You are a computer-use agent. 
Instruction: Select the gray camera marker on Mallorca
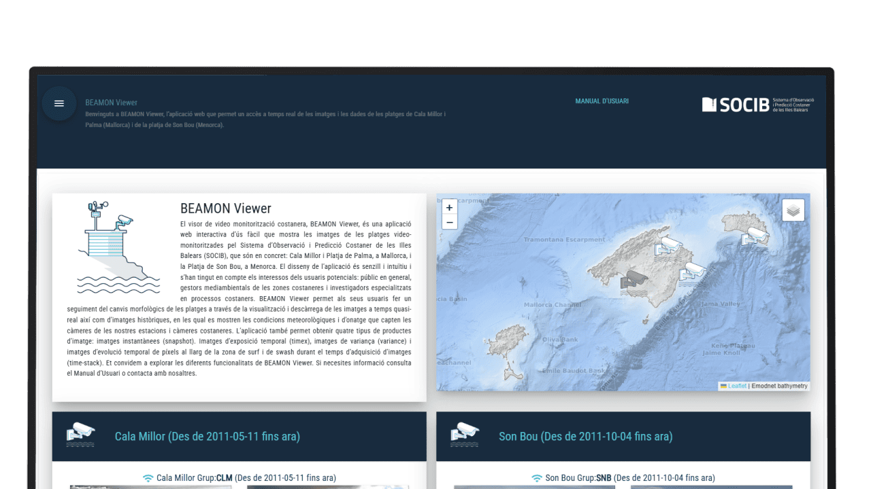click(x=634, y=281)
